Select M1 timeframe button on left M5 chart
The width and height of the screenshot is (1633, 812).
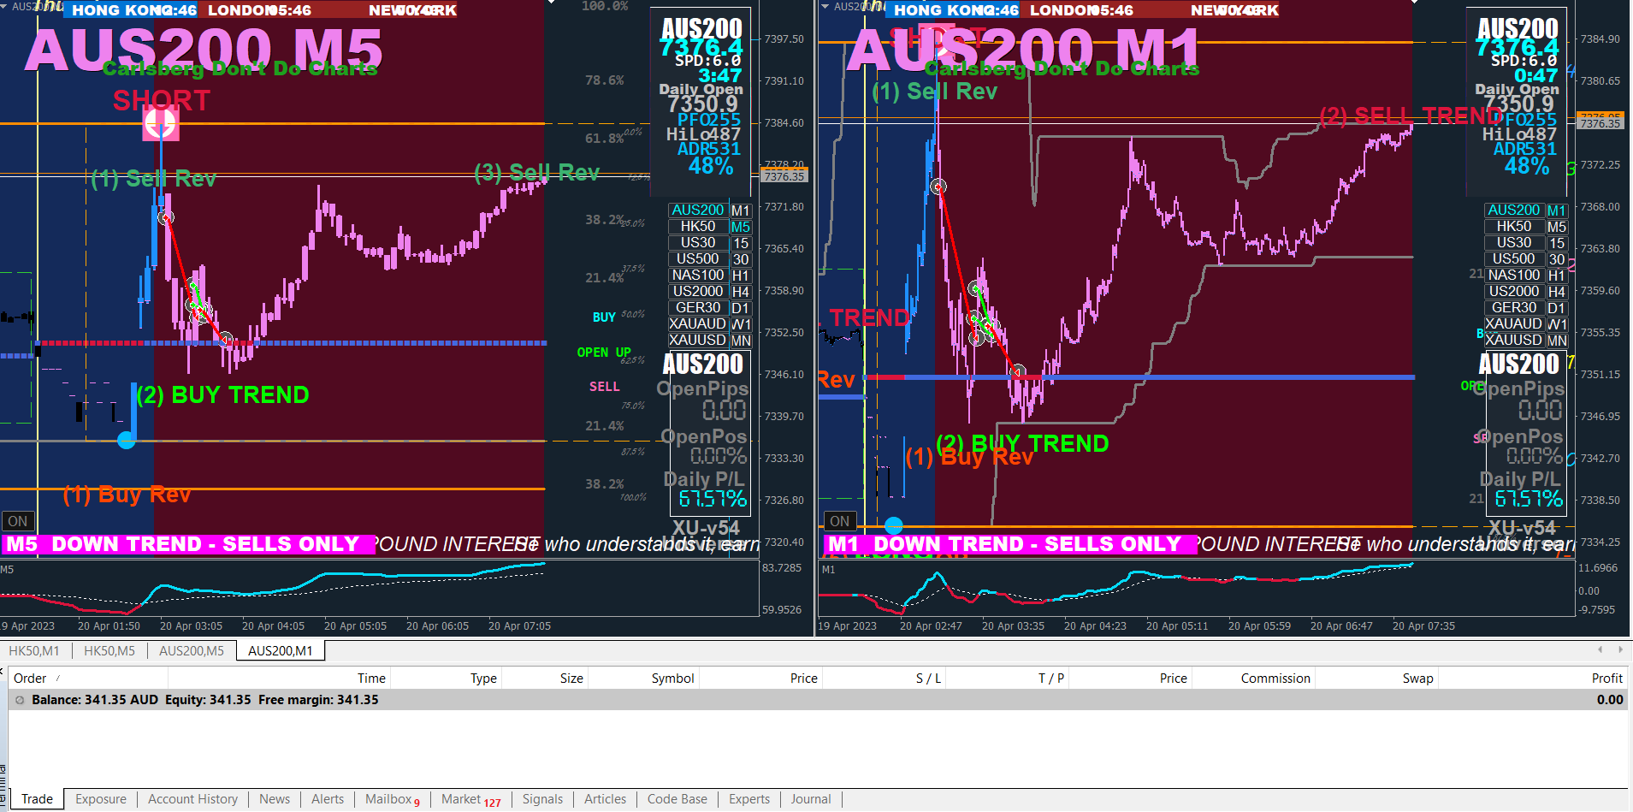tap(741, 210)
